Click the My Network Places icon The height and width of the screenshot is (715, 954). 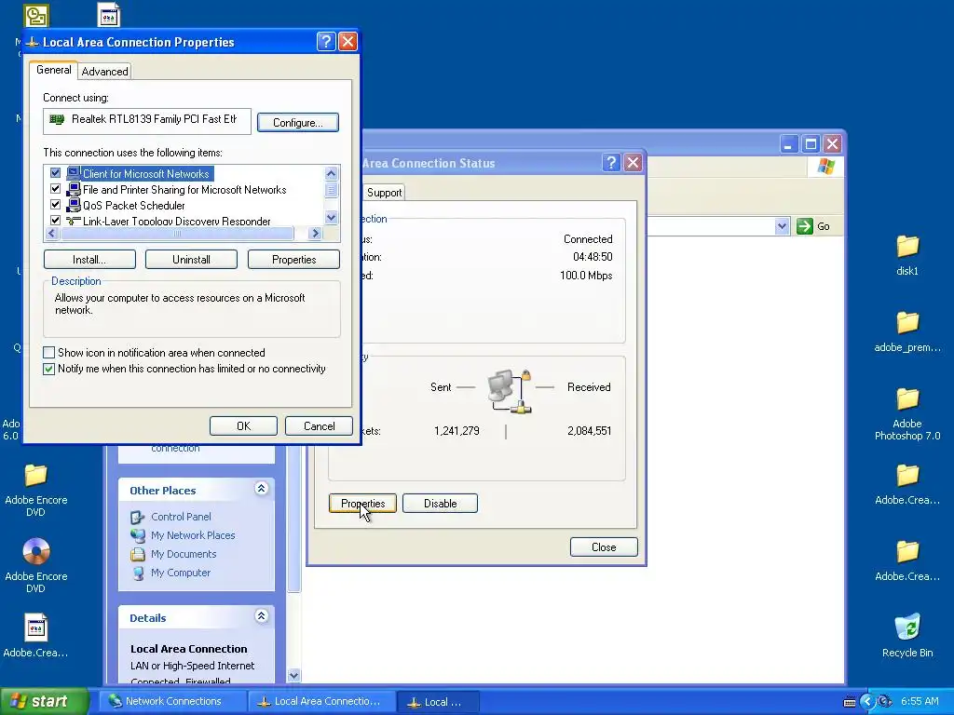[138, 535]
